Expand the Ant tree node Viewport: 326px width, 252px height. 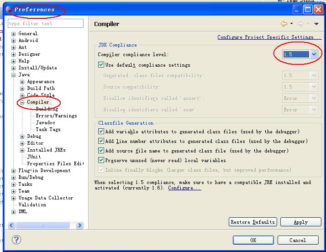[14, 47]
